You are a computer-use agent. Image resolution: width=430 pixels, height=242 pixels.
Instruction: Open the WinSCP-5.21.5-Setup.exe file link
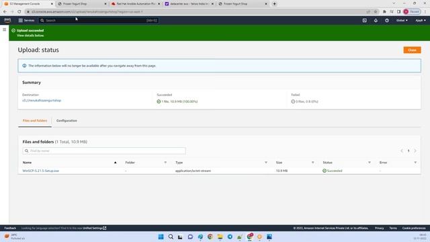point(40,171)
